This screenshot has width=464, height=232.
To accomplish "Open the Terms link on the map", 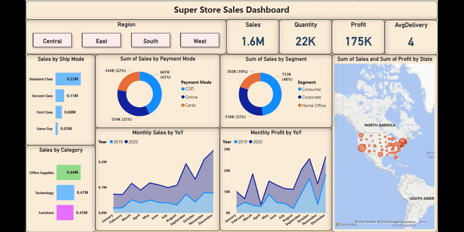I will (x=422, y=221).
